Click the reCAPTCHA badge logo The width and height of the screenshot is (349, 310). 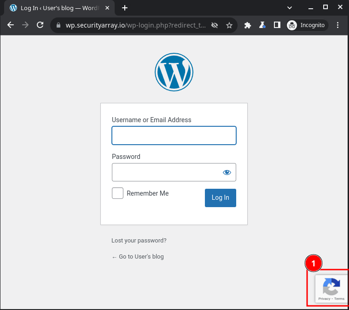(332, 287)
